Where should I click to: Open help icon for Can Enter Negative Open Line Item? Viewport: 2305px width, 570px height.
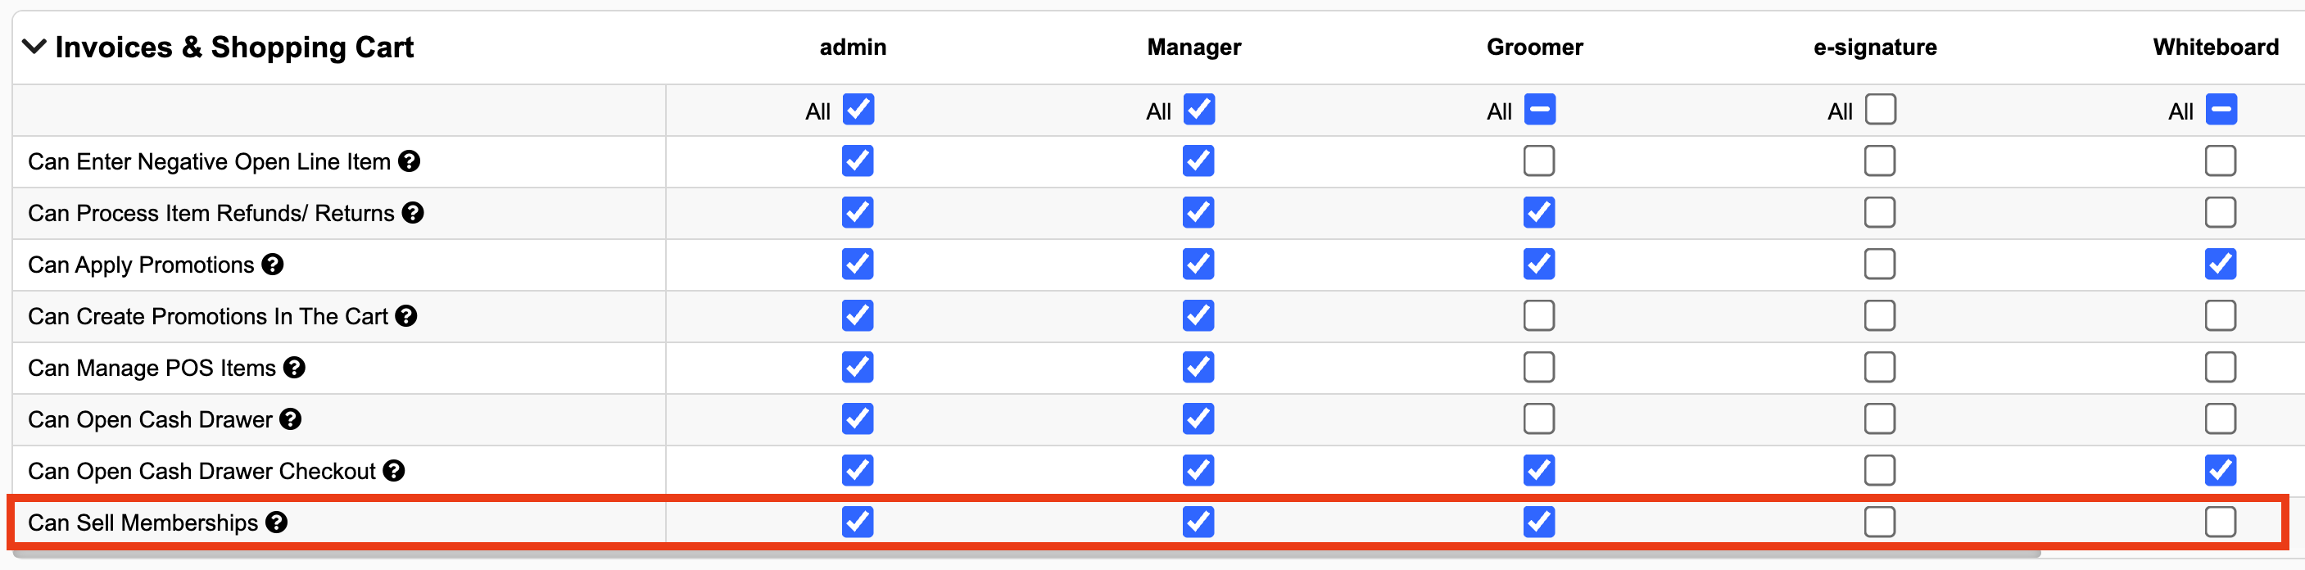[x=409, y=161]
